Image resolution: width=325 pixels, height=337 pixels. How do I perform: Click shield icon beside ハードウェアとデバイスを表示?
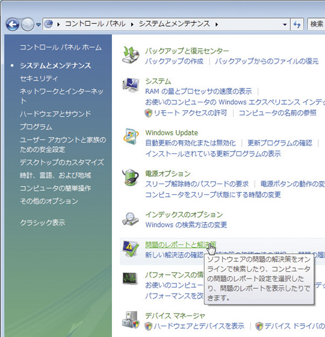(148, 326)
